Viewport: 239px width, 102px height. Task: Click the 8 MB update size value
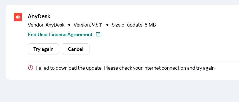pos(150,25)
